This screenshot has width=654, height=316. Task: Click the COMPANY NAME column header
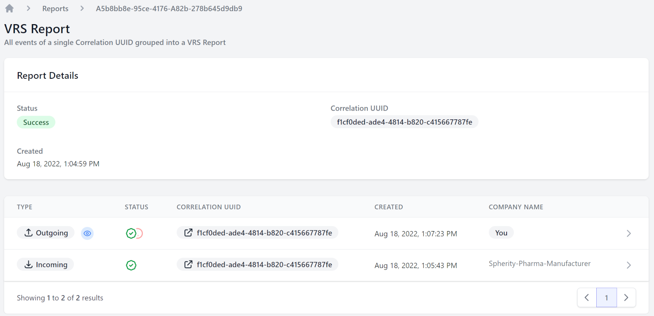click(x=516, y=207)
